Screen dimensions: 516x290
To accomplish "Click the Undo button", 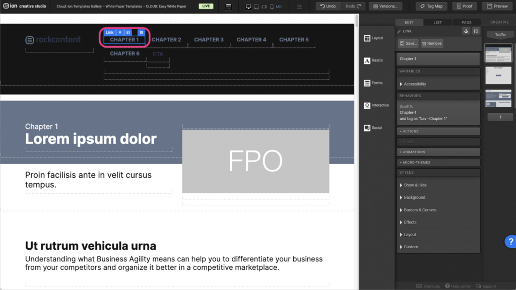I will 328,6.
